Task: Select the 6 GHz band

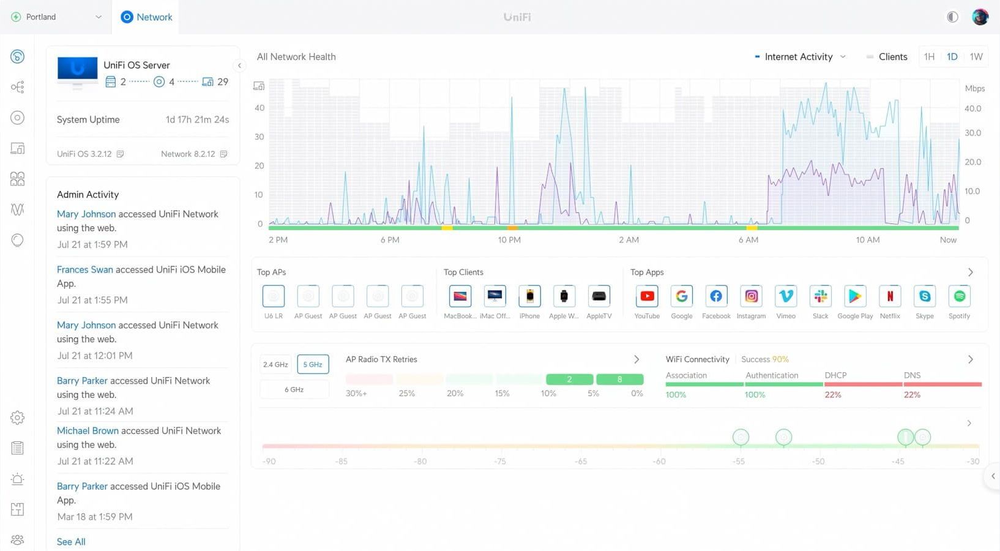Action: (x=294, y=389)
